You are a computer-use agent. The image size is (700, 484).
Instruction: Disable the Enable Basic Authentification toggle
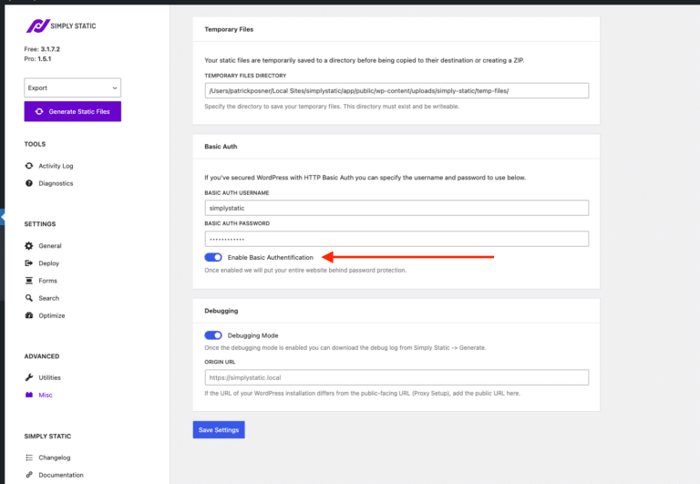pos(213,258)
